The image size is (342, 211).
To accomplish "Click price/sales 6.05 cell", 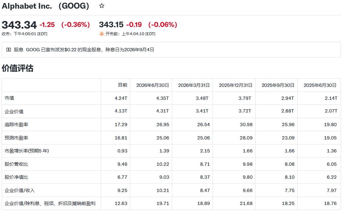I will [332, 164].
